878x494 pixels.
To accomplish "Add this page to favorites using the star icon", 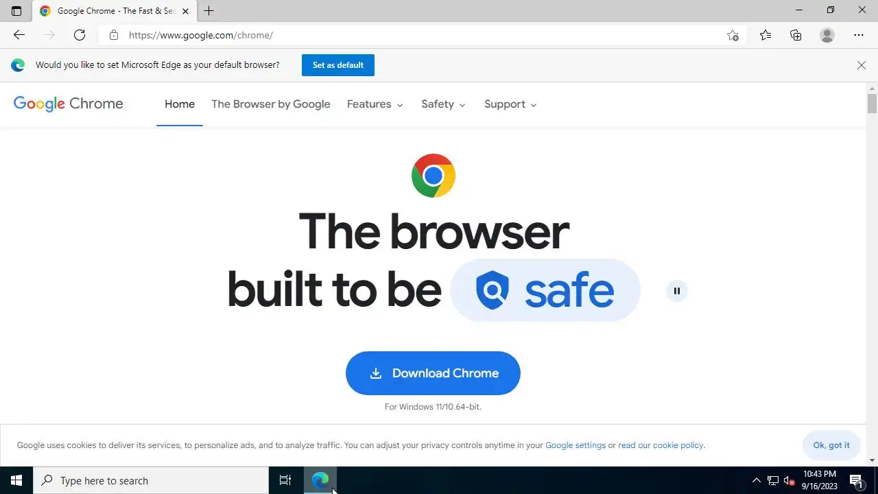I will pos(733,36).
